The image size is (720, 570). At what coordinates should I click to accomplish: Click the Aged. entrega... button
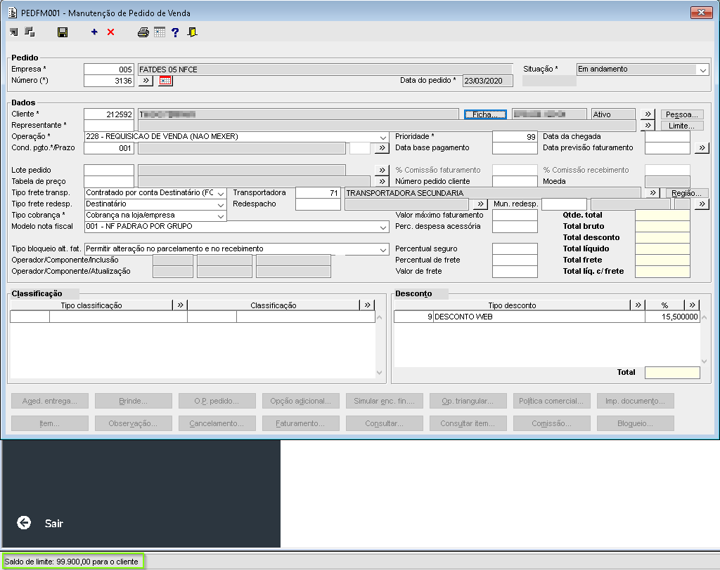point(50,401)
